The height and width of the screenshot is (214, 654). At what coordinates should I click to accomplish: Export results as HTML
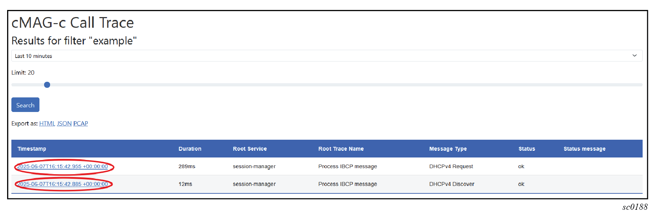(47, 123)
